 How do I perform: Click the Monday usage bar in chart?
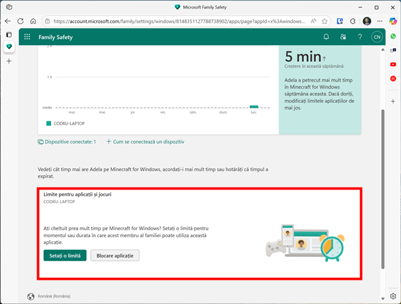click(x=254, y=106)
